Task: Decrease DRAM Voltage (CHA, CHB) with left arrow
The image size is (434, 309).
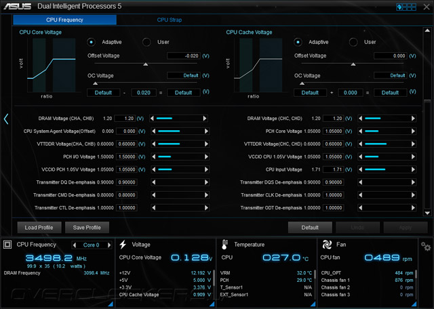Action: coord(152,119)
